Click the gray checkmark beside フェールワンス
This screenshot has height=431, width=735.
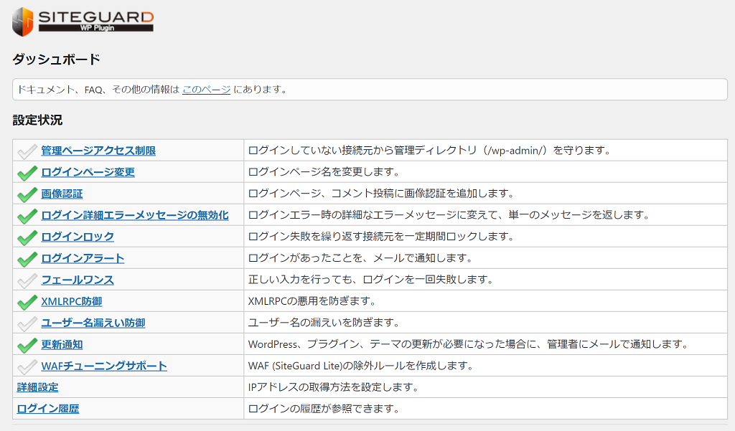click(27, 280)
